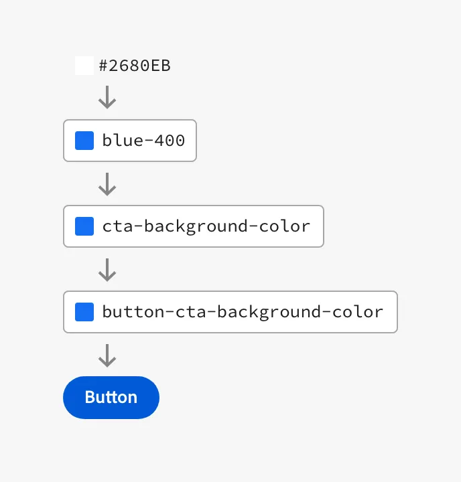The image size is (461, 482).
Task: Click the arrow above the blue-400 token
Action: (107, 98)
